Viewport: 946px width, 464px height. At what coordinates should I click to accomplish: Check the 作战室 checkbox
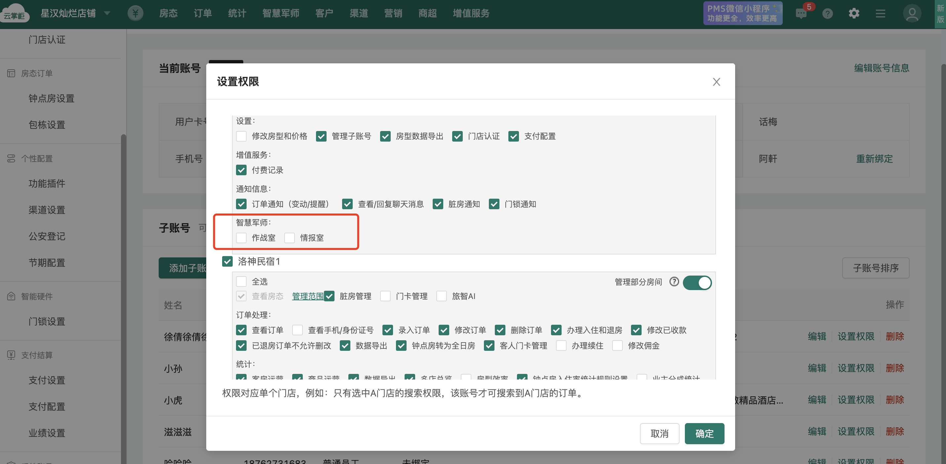(241, 238)
